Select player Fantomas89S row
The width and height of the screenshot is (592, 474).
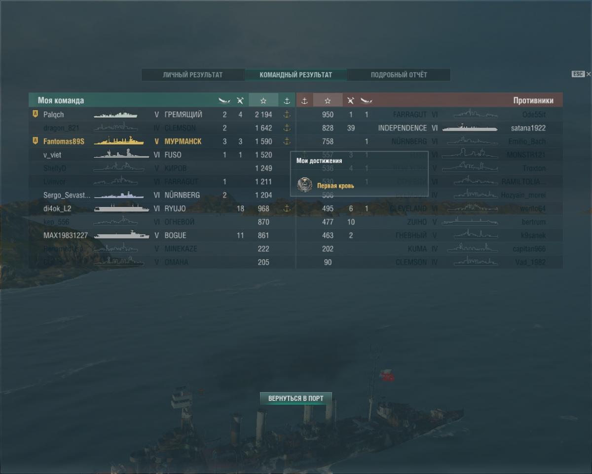click(162, 141)
